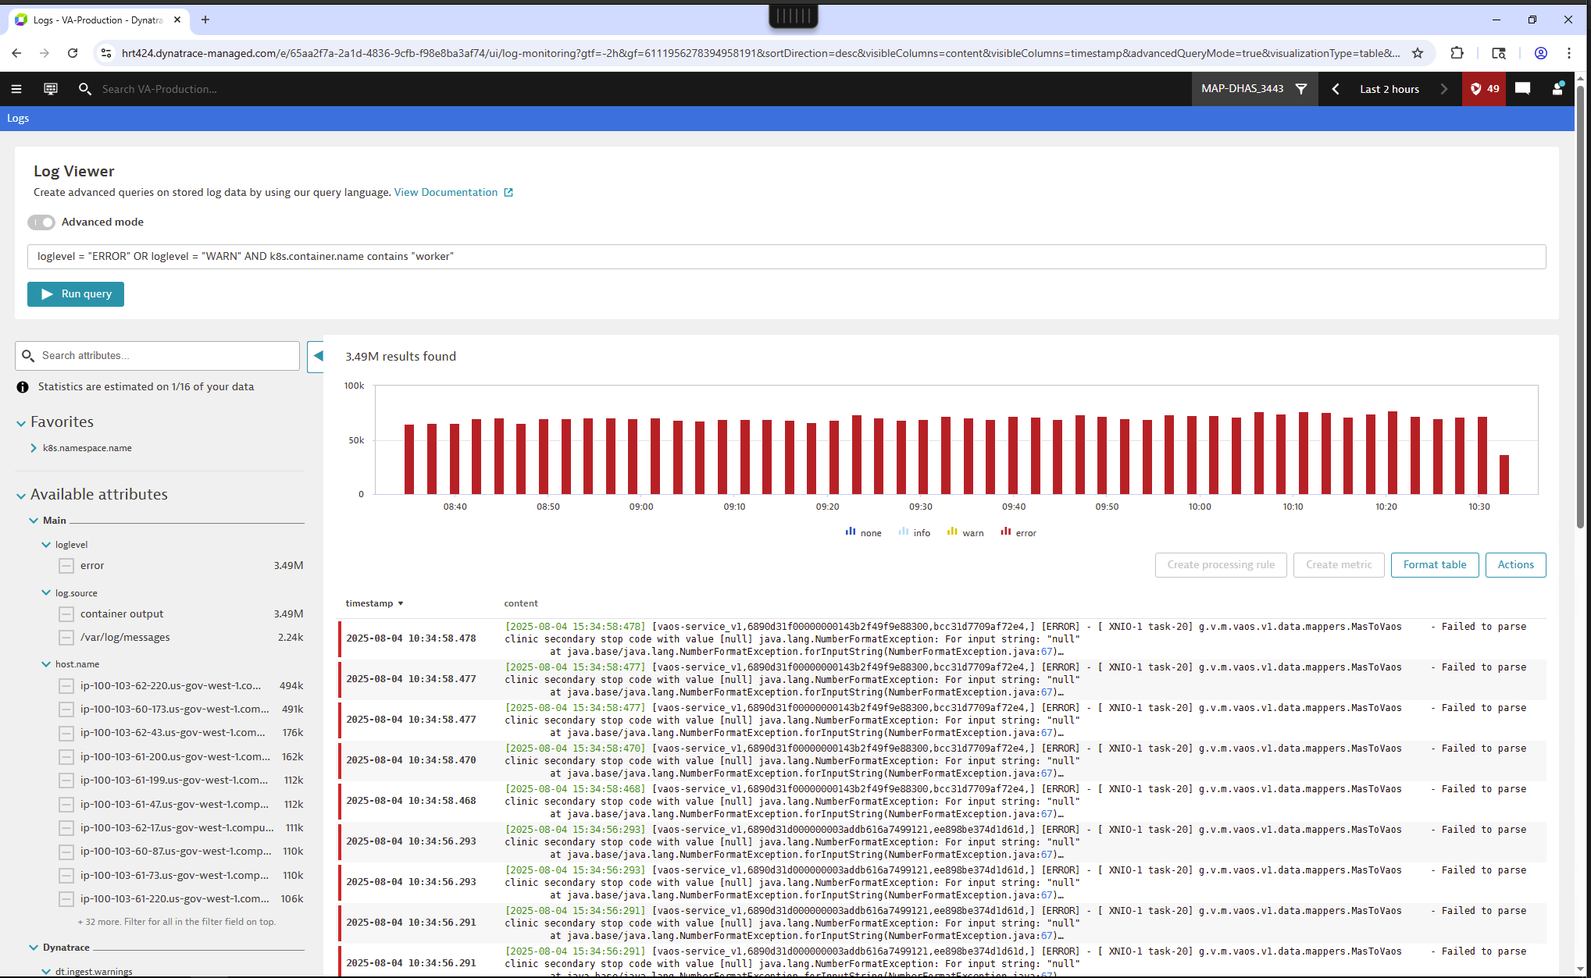Open the user profile menu
This screenshot has width=1591, height=978.
1556,88
